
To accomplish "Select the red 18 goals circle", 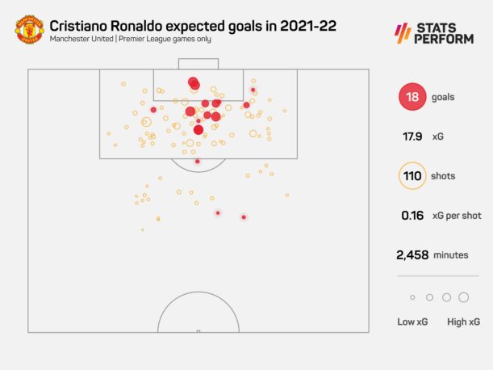I will 412,98.
